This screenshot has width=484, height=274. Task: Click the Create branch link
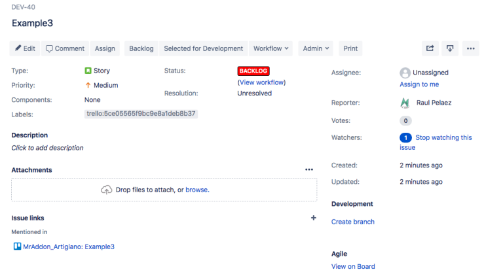point(353,222)
